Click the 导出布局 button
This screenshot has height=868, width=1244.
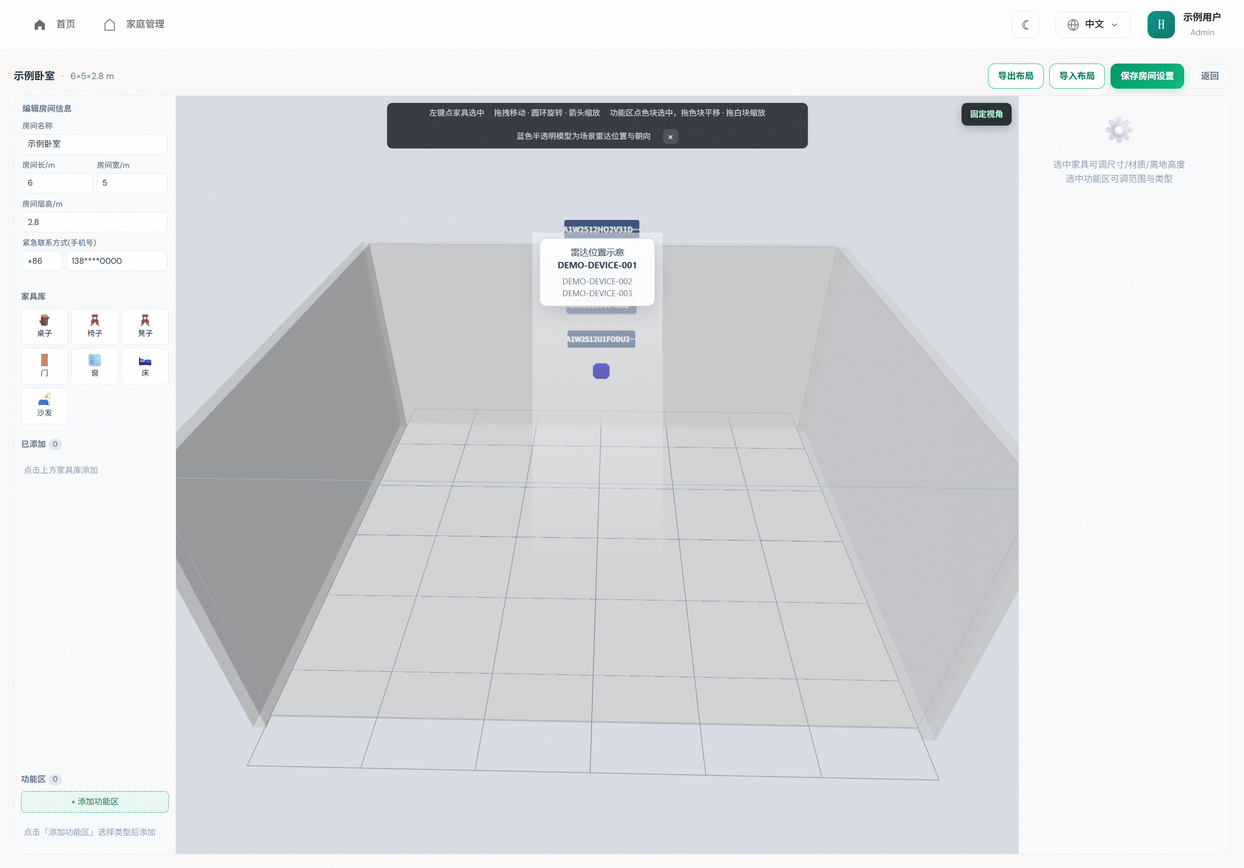pos(1015,76)
